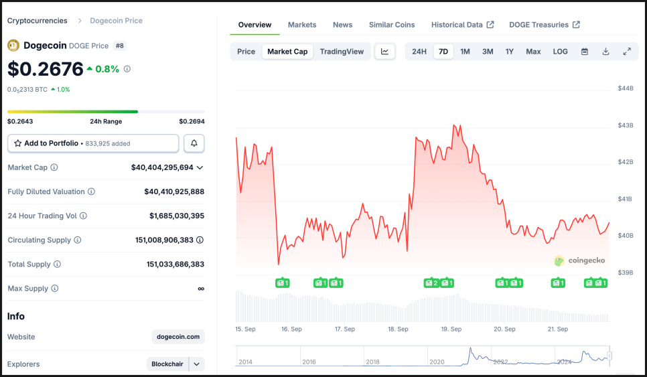Set chart range to 24H
Screen dimensions: 647x377
(x=419, y=52)
